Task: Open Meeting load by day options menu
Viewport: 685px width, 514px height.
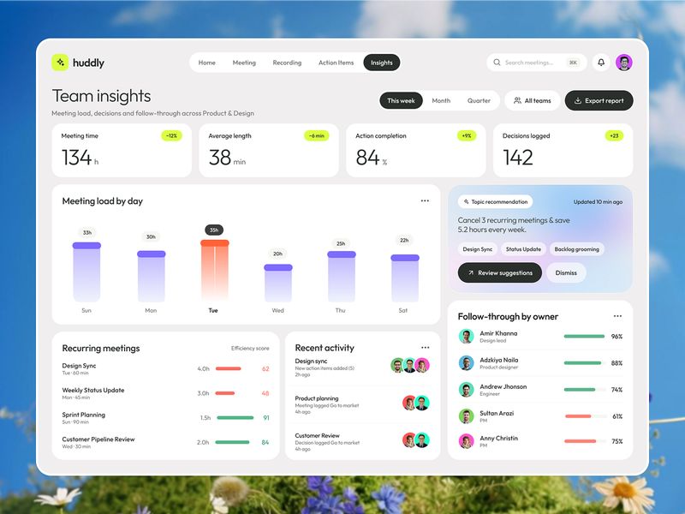Action: (425, 200)
